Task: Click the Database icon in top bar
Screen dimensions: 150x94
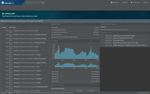Action: coord(111,3)
